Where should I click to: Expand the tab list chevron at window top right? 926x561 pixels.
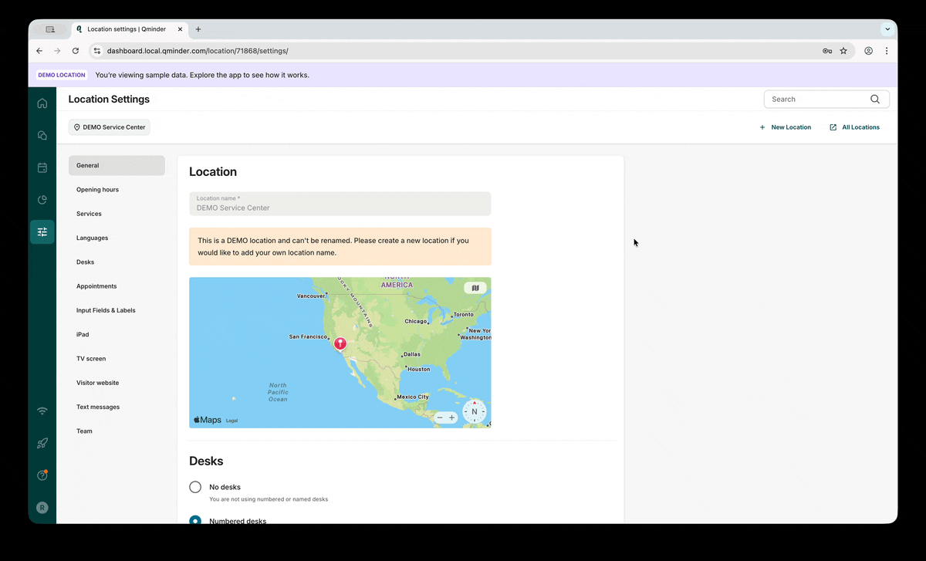tap(887, 29)
